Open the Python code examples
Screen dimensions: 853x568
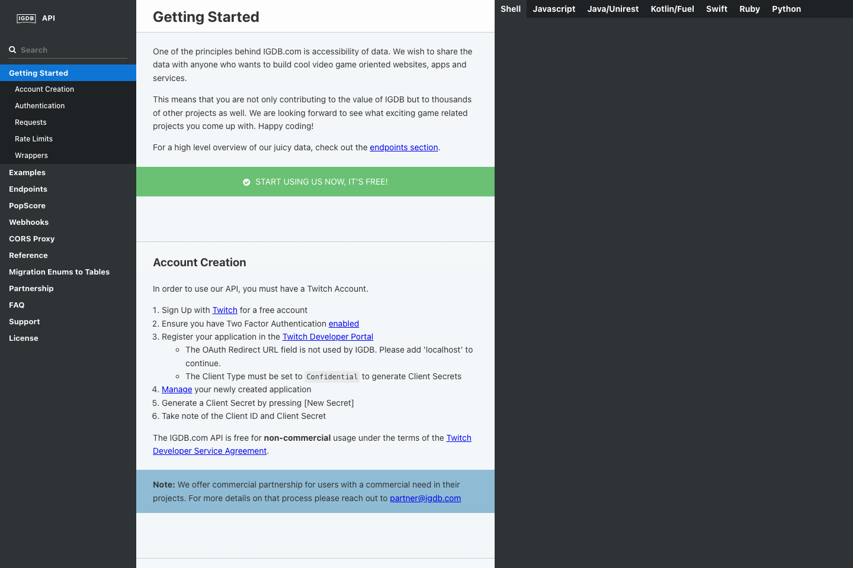(786, 9)
